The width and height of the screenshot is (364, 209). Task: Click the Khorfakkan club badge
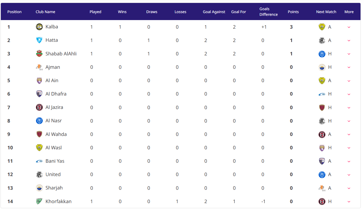click(x=39, y=202)
